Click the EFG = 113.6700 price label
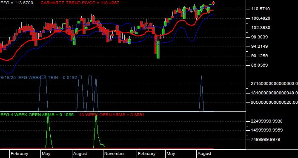This screenshot has width=298, height=158. [x=17, y=3]
